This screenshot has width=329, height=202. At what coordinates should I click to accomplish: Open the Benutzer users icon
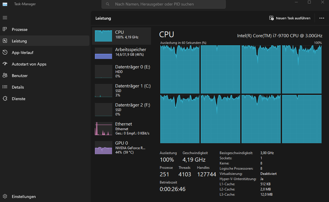point(5,76)
